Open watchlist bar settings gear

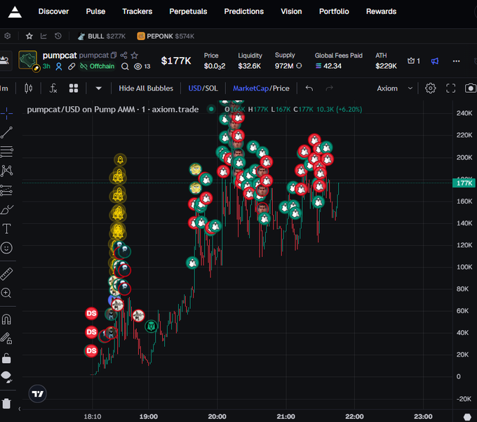pos(8,36)
